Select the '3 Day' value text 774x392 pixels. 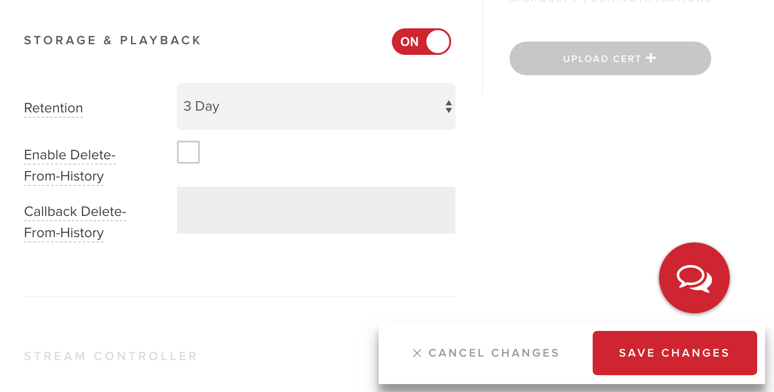pyautogui.click(x=202, y=107)
